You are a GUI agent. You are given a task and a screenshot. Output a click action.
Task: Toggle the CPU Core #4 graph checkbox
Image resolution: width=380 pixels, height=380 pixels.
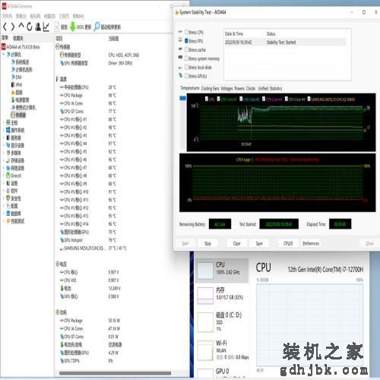coord(287,99)
